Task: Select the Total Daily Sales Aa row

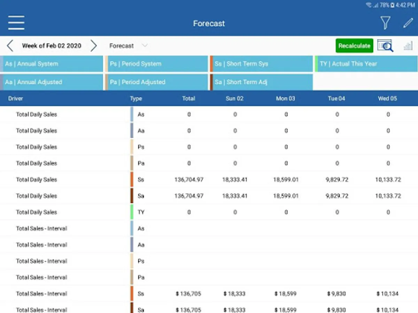Action: point(209,131)
